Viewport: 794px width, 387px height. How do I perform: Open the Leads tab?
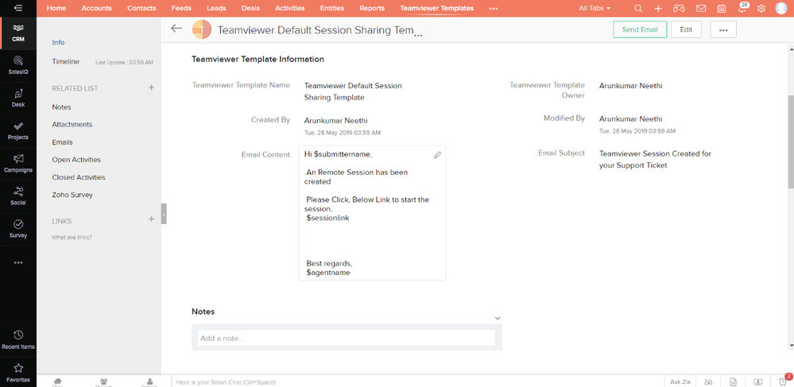(x=216, y=8)
